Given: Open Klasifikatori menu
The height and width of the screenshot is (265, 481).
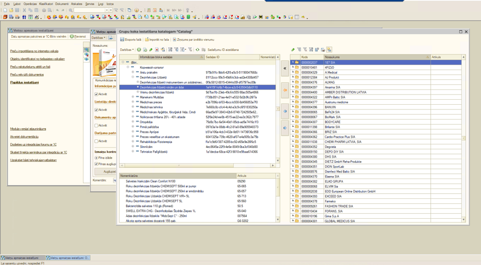Looking at the screenshot, I should pyautogui.click(x=46, y=4).
